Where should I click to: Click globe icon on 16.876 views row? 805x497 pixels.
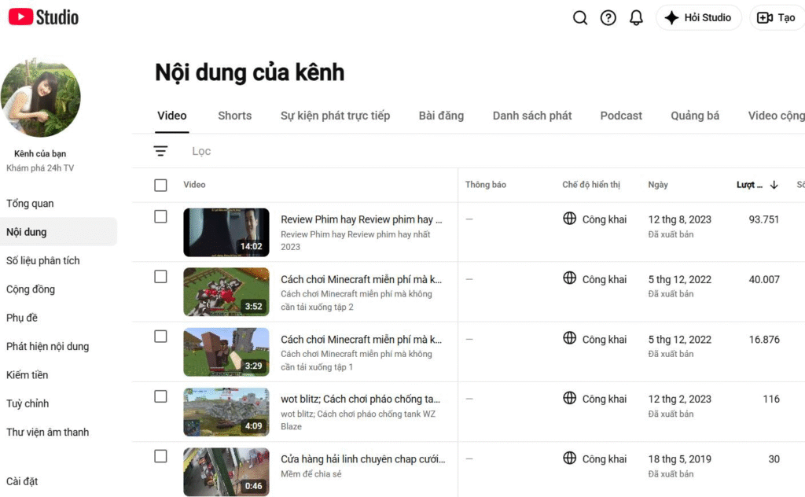click(569, 338)
